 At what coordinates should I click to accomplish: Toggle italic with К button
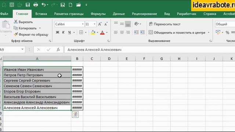64,32
